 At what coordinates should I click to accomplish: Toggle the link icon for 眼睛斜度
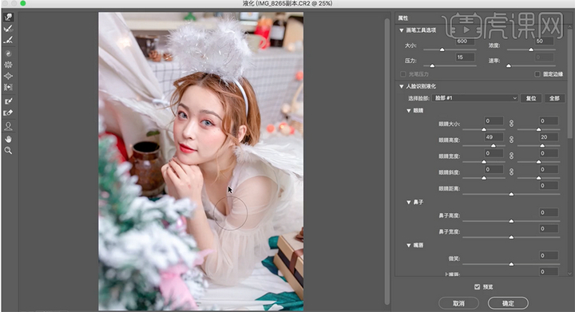point(511,172)
